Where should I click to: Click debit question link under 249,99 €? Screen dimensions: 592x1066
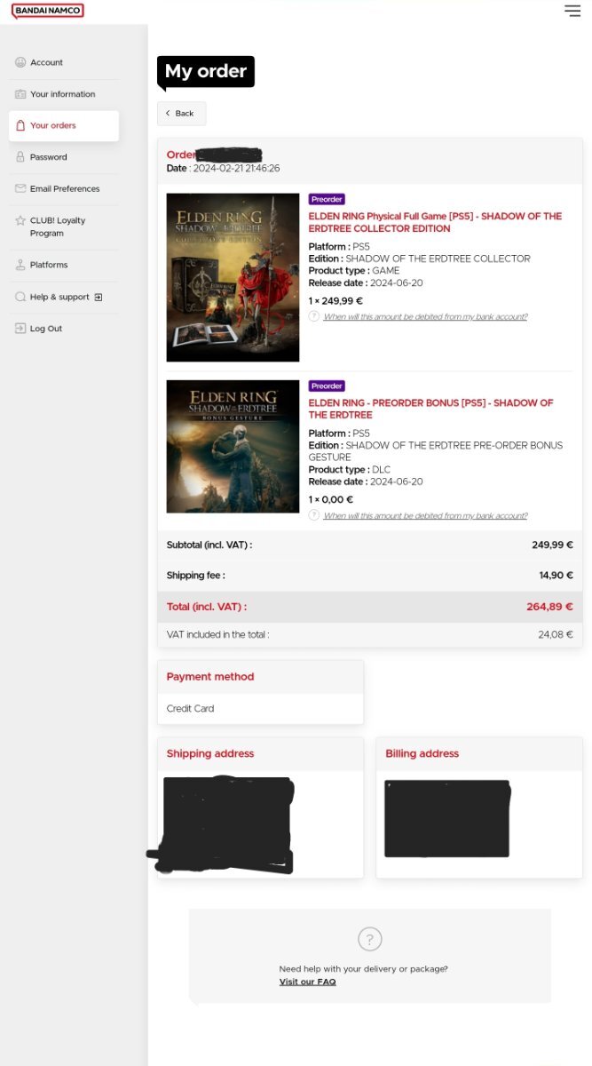[425, 317]
